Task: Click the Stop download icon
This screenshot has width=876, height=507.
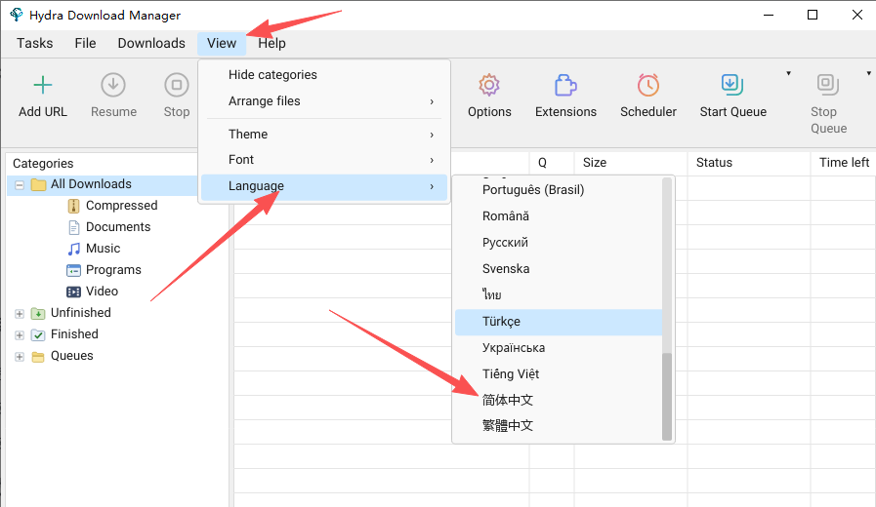Action: point(177,85)
